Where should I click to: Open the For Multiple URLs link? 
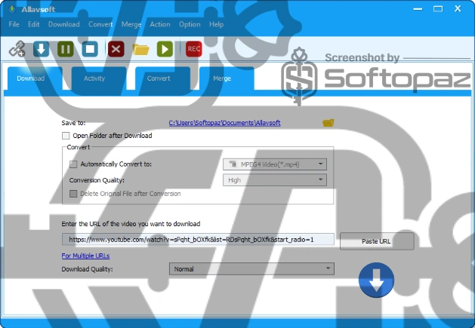coord(86,256)
